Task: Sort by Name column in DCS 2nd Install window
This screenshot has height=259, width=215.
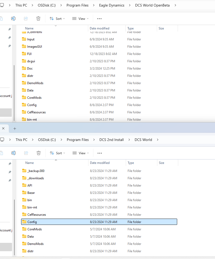Action: 29,163
